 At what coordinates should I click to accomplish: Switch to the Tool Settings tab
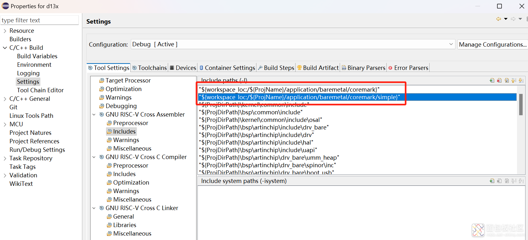109,68
